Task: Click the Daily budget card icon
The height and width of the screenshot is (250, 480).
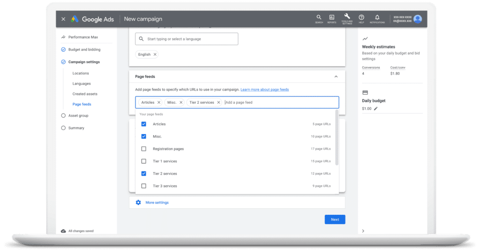Action: (365, 92)
